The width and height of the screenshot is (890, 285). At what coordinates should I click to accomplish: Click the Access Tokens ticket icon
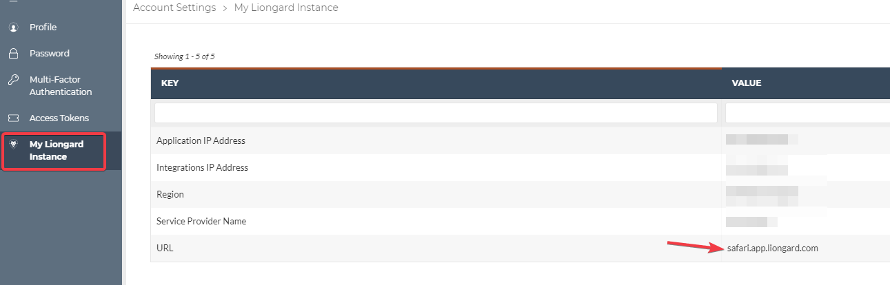(13, 118)
